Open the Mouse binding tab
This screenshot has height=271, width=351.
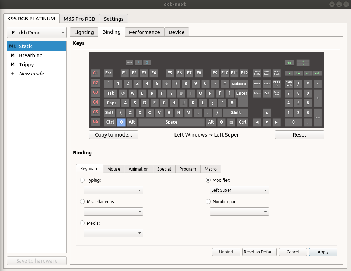pos(114,169)
